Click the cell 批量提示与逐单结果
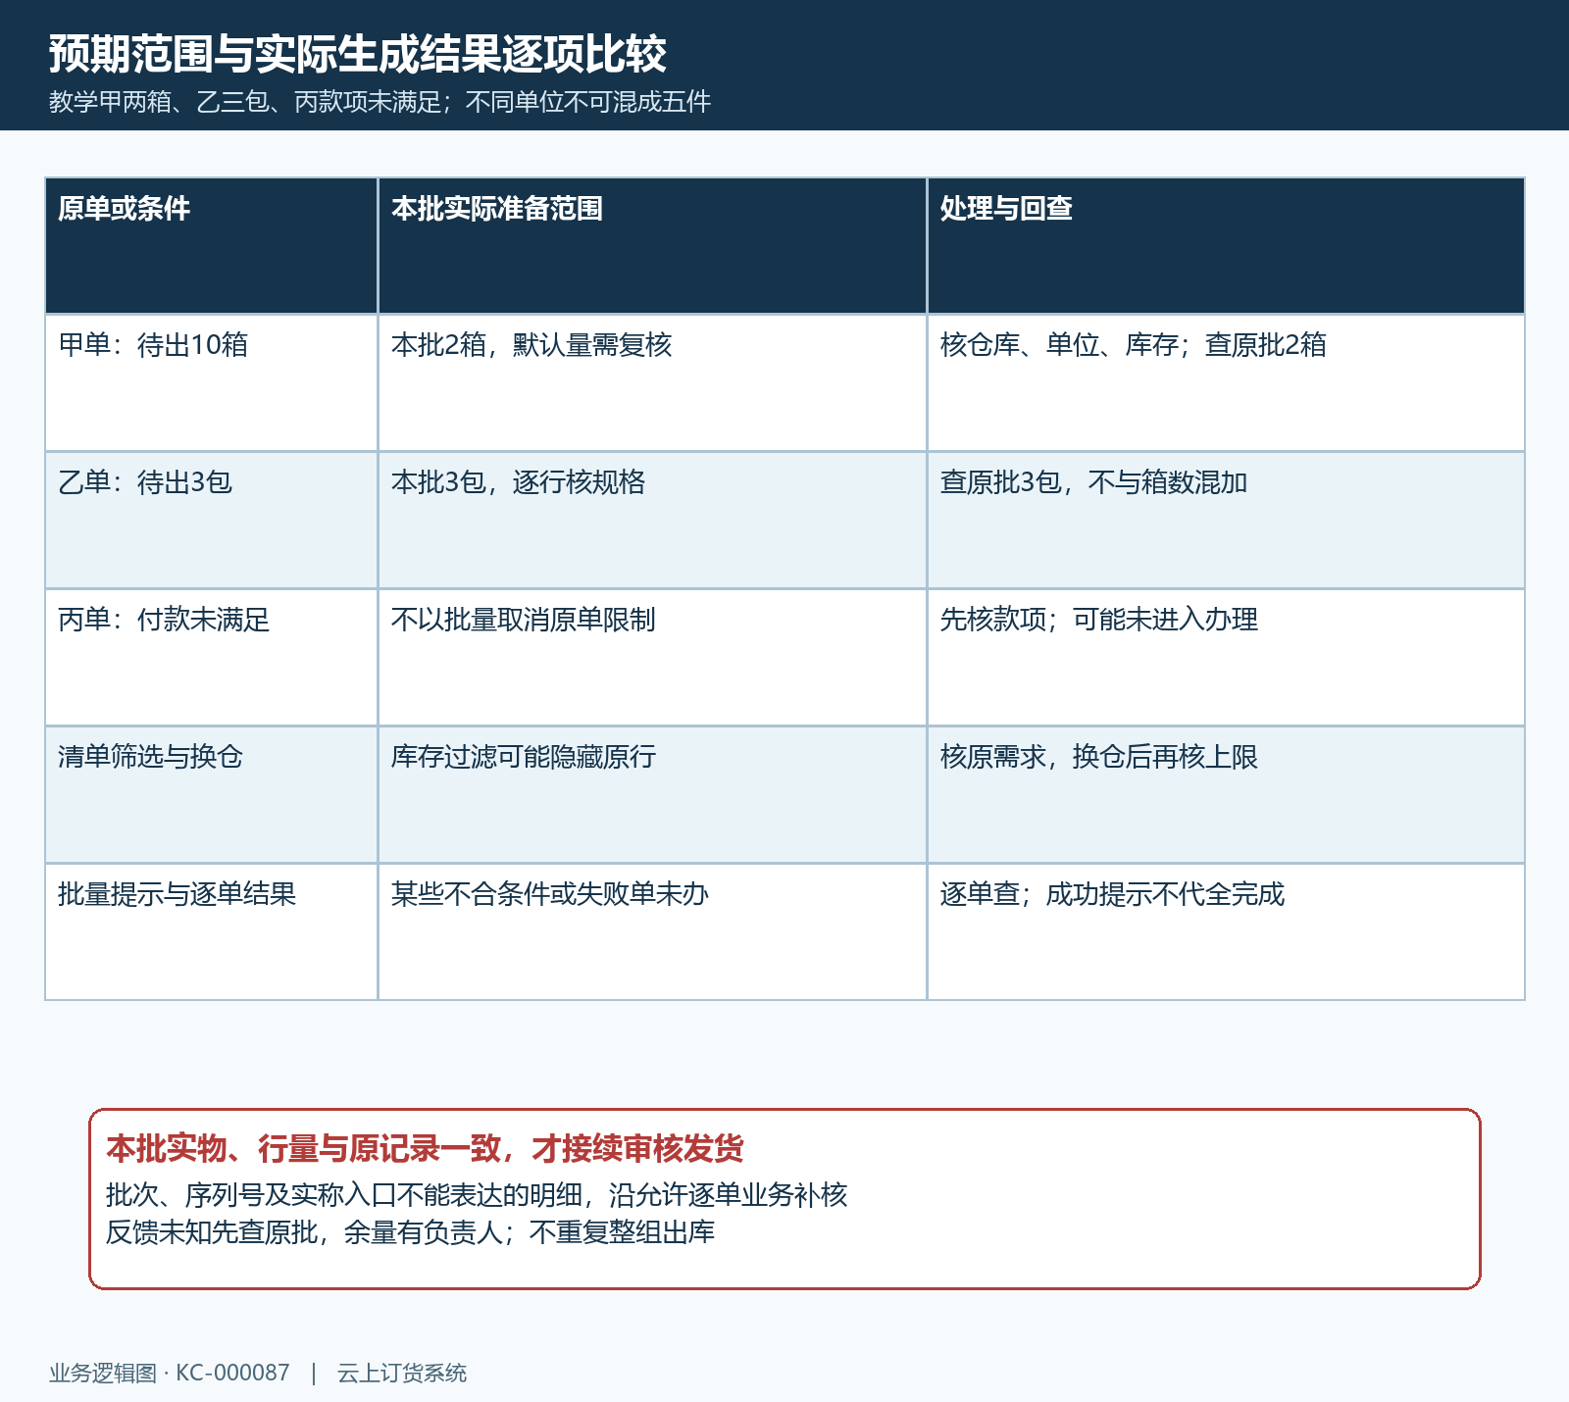 (x=212, y=931)
